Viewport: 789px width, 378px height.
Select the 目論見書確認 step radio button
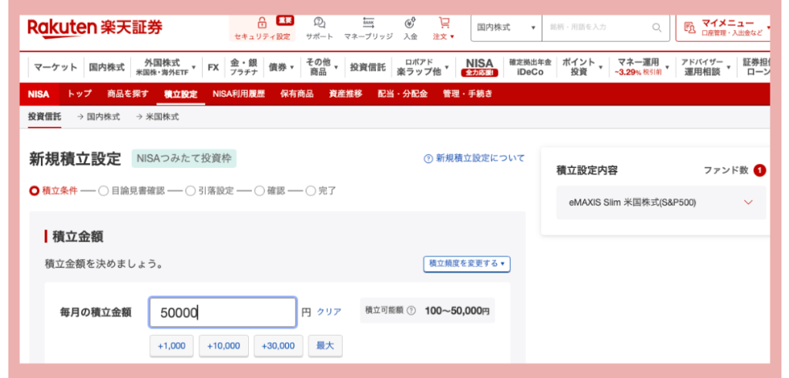click(x=103, y=191)
